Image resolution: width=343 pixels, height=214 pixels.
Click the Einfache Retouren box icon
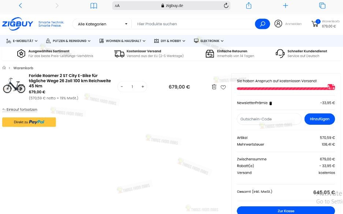click(210, 53)
